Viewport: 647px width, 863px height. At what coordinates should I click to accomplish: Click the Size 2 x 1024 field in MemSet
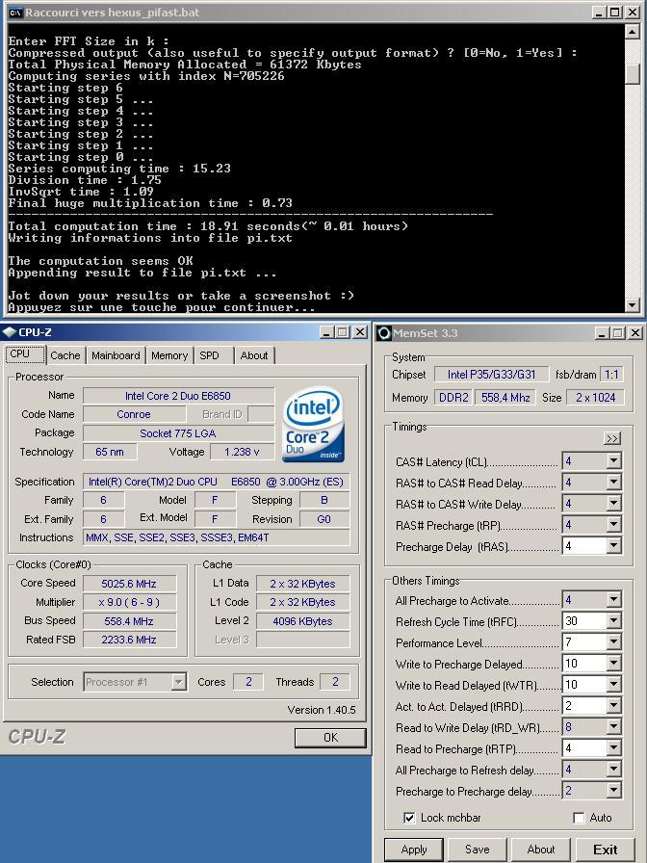coord(595,398)
